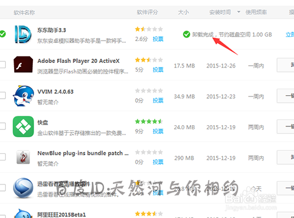Click the 阿里旺旺2015Beta1 icon
The image size is (294, 218).
click(x=23, y=213)
